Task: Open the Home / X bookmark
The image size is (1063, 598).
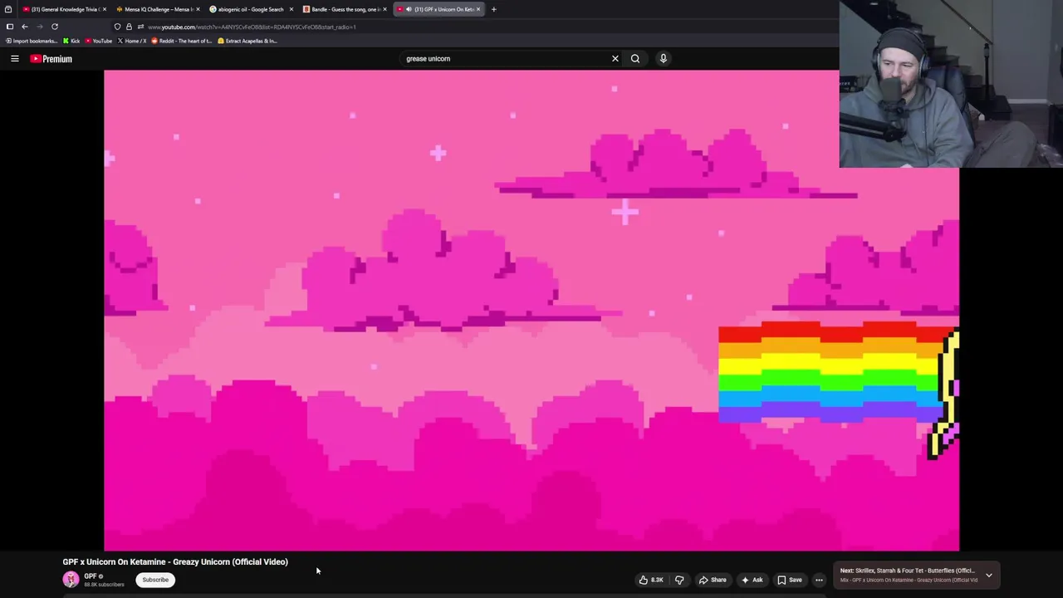Action: (132, 41)
